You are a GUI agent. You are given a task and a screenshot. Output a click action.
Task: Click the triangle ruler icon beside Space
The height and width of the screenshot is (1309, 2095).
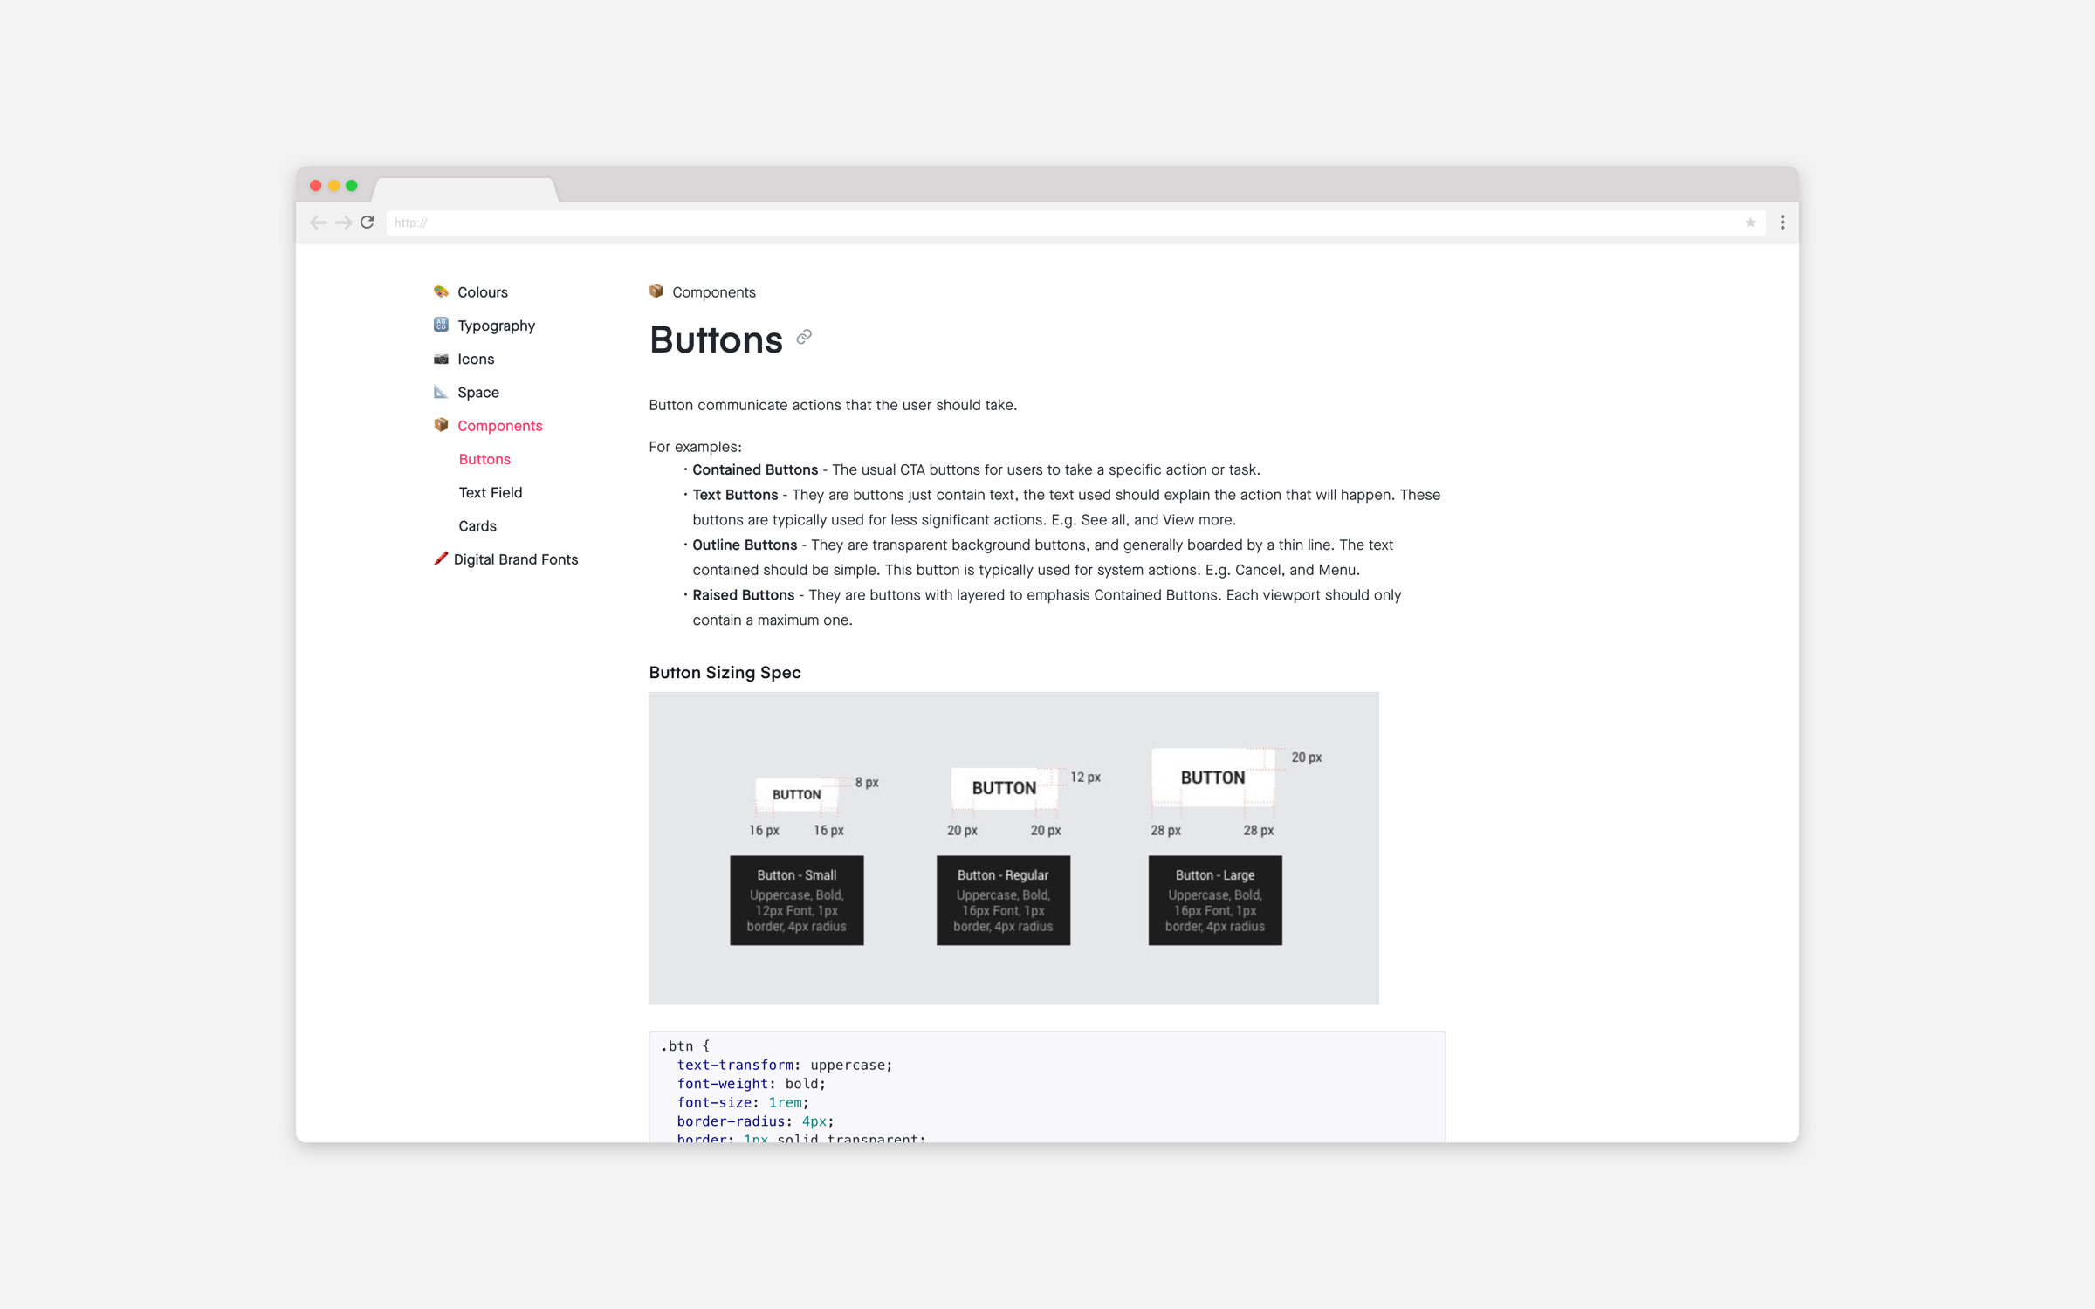(442, 392)
